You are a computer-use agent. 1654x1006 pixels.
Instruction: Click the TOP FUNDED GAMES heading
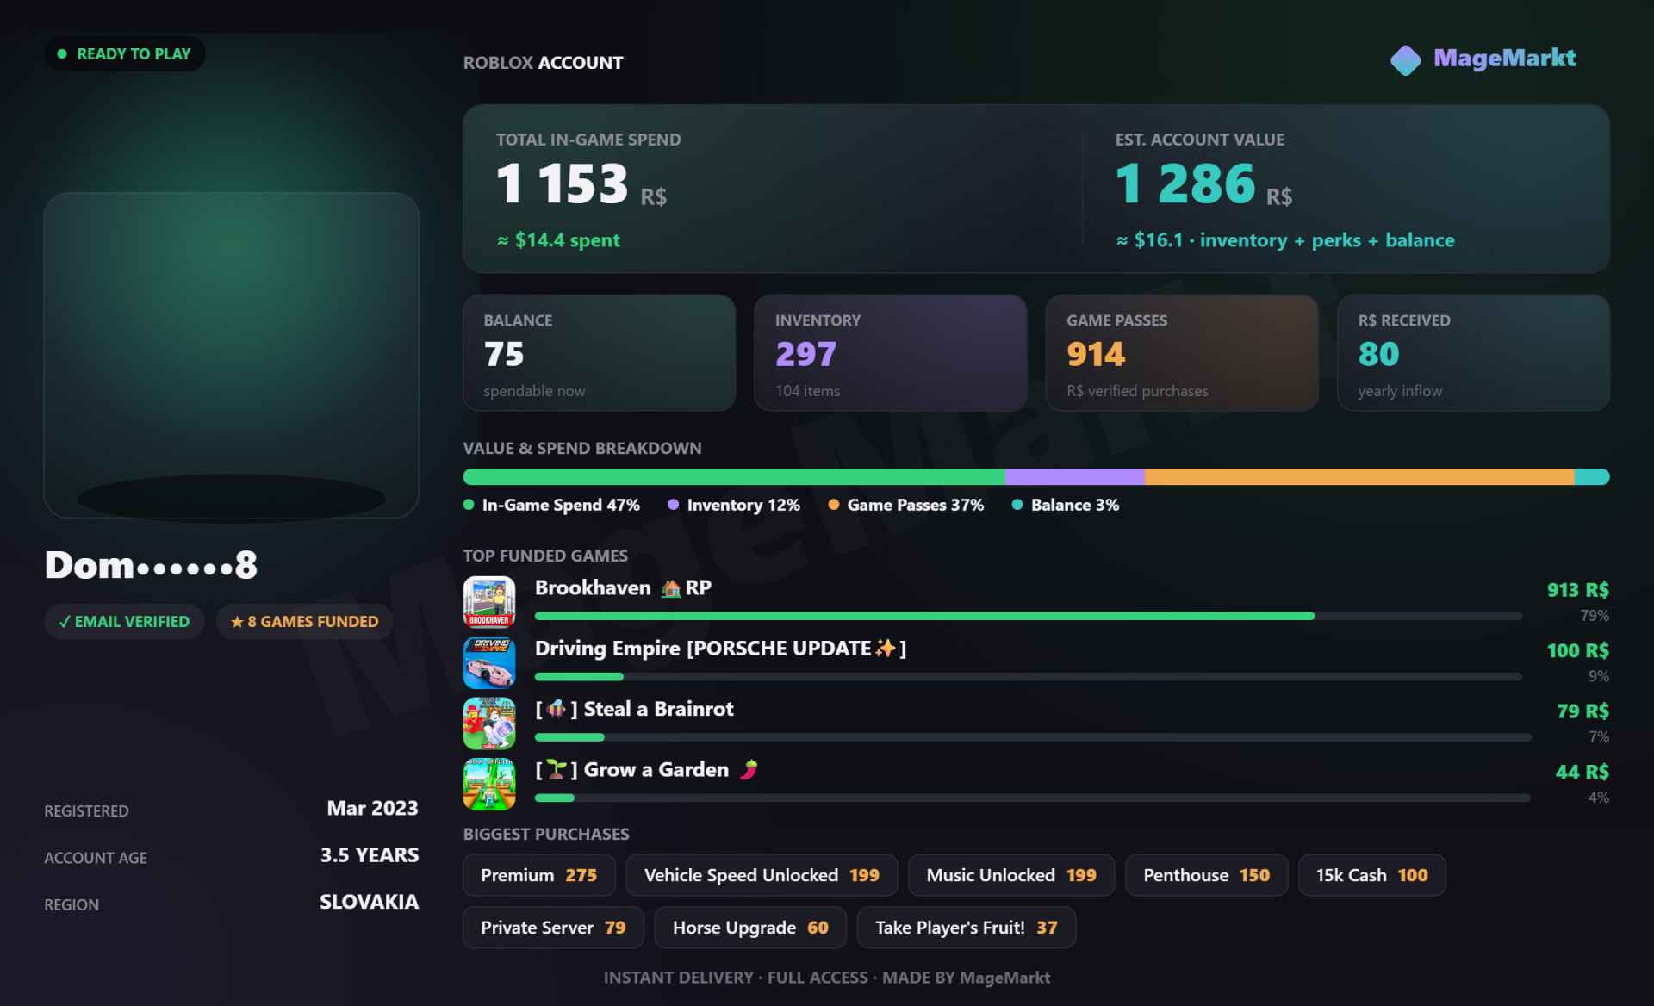pyautogui.click(x=545, y=556)
